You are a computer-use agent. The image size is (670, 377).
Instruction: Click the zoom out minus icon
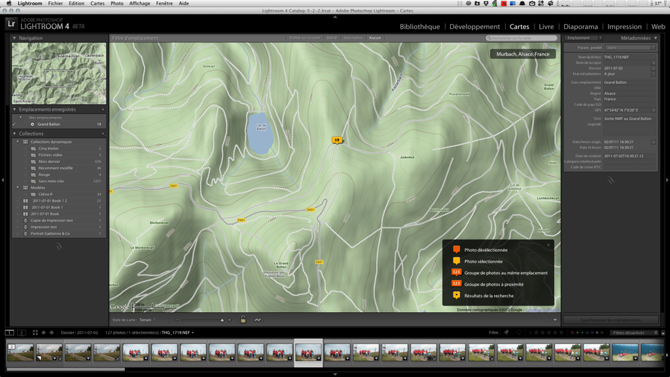click(x=177, y=319)
